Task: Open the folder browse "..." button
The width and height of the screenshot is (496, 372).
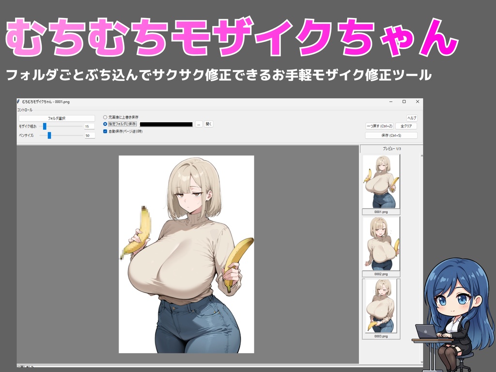Action: pyautogui.click(x=198, y=124)
